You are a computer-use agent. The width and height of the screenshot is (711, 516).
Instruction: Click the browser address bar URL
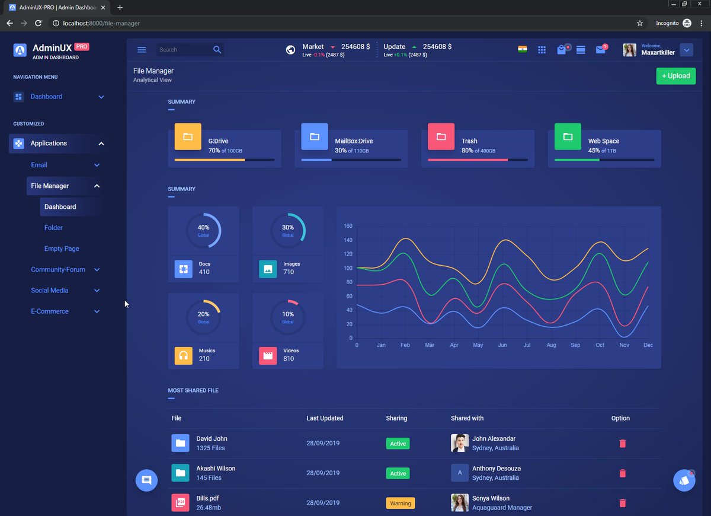(101, 23)
